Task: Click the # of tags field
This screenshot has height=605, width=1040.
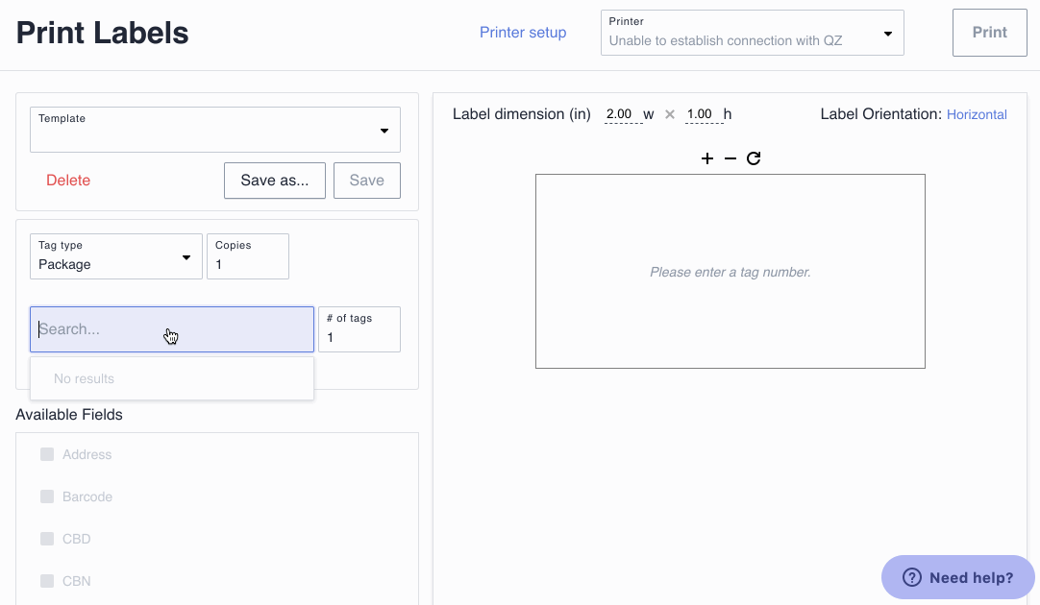Action: [359, 337]
